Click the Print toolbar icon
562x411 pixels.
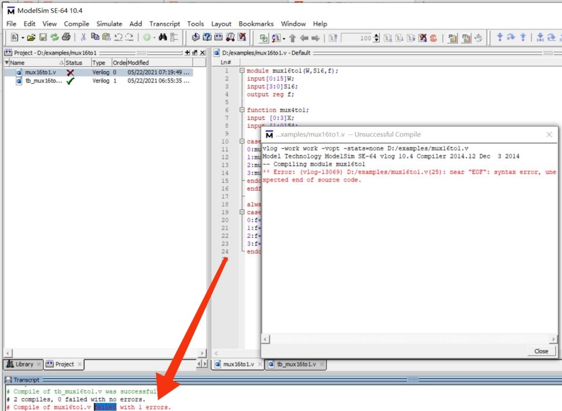point(66,38)
